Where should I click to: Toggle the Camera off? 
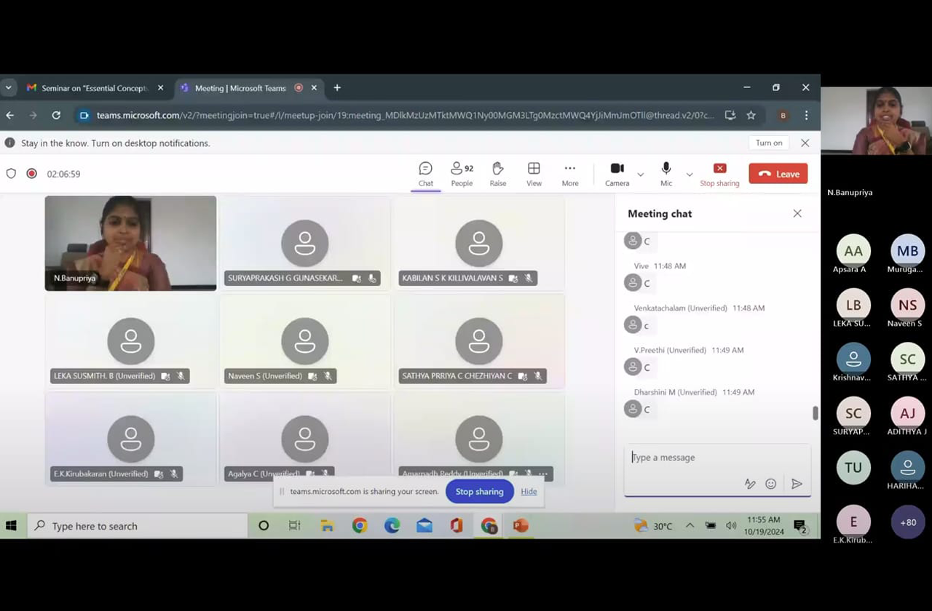click(617, 174)
